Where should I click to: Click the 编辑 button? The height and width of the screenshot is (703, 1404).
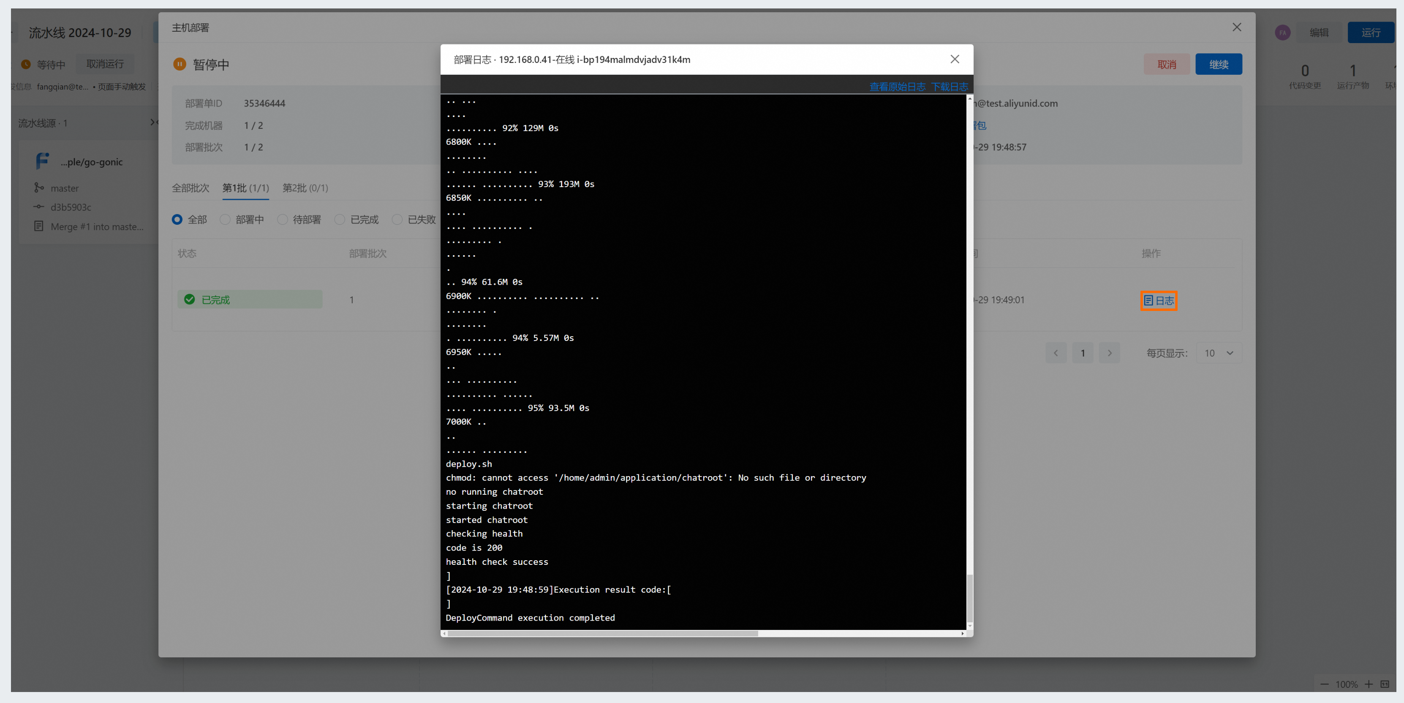pos(1319,33)
